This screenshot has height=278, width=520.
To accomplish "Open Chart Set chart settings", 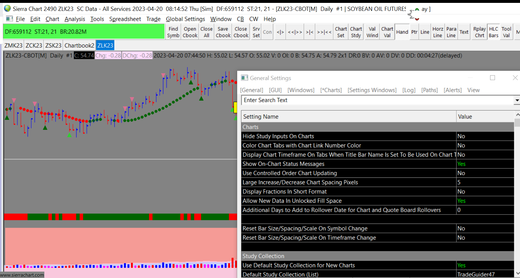I will (341, 32).
